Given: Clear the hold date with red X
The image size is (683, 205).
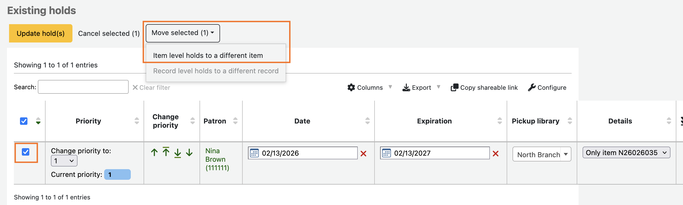Looking at the screenshot, I should point(363,154).
